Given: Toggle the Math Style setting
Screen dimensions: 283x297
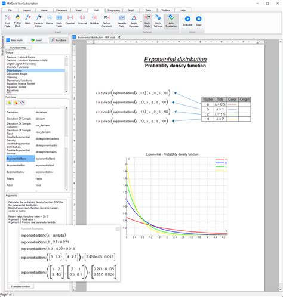Looking at the screenshot, I should pos(147,21).
